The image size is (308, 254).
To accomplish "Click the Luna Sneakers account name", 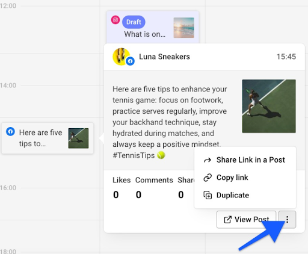I will click(164, 57).
